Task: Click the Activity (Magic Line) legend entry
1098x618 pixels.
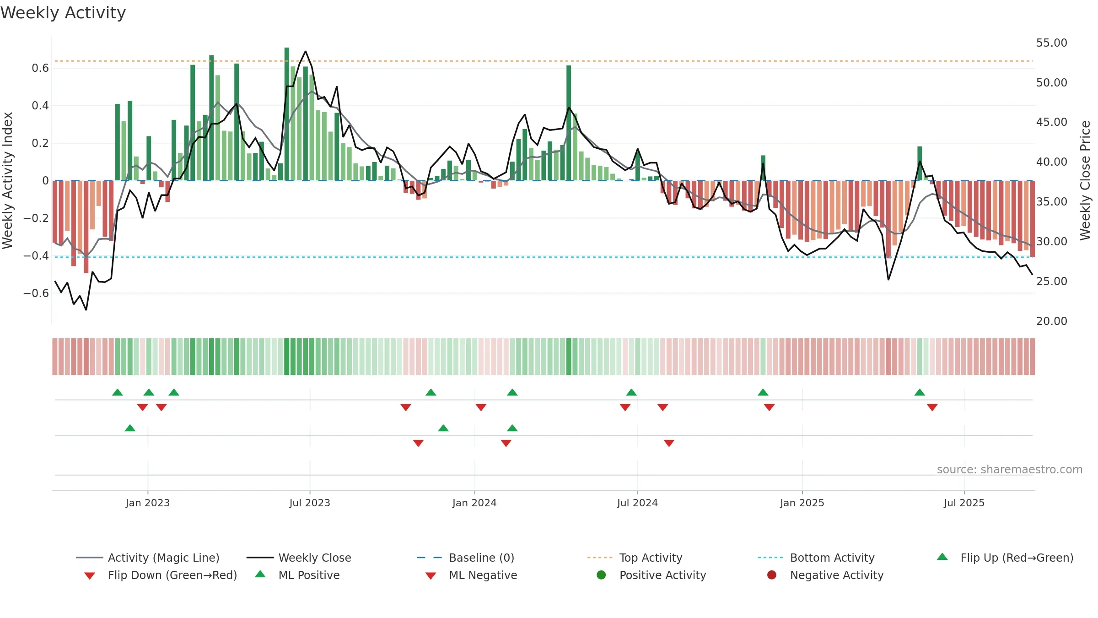Action: [x=148, y=558]
